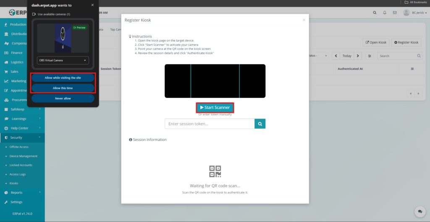Open the OBS Virtual Camera dropdown
This screenshot has height=222, width=430.
click(63, 60)
